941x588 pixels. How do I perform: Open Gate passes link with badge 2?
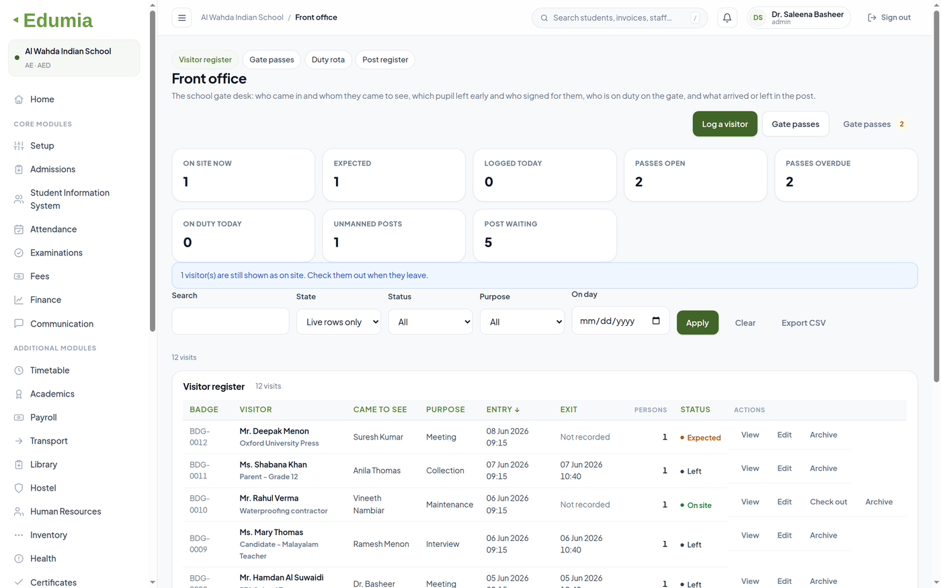click(x=874, y=124)
